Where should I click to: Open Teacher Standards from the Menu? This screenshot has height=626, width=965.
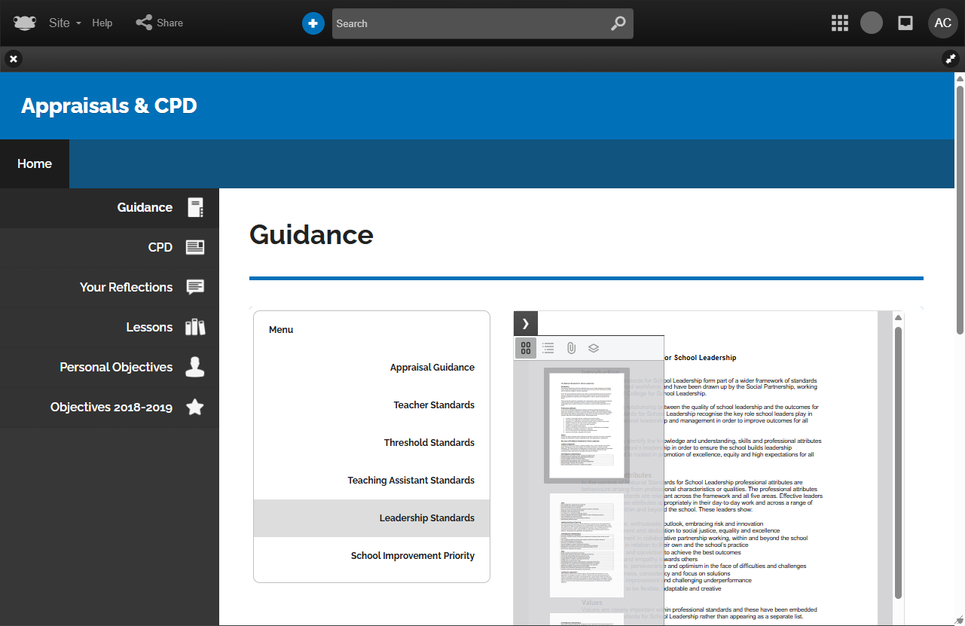click(433, 405)
